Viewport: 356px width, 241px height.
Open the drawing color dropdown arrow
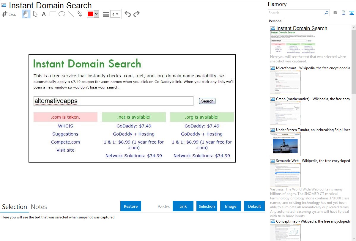[96, 14]
